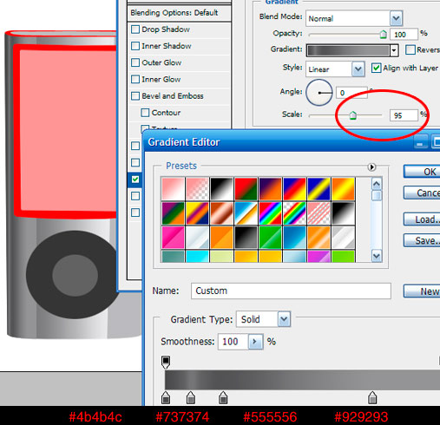Select the Chrome gradient preset
This screenshot has height=425, width=440.
(x=246, y=213)
